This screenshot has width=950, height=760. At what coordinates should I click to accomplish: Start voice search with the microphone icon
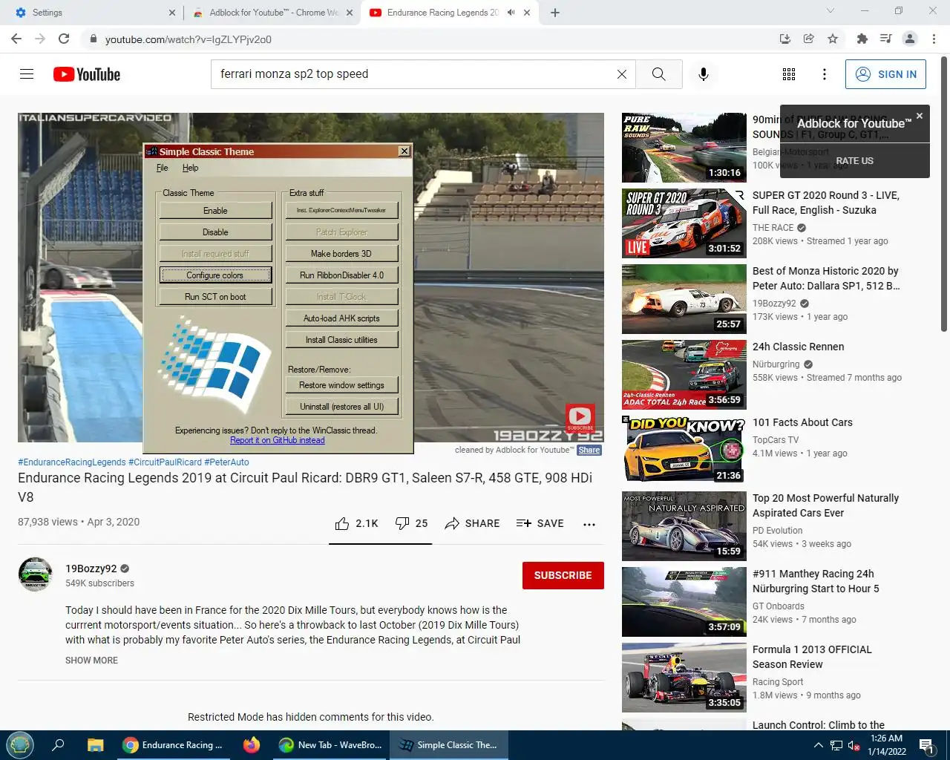click(x=704, y=74)
